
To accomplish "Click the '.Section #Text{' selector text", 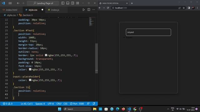I will tap(23, 30).
